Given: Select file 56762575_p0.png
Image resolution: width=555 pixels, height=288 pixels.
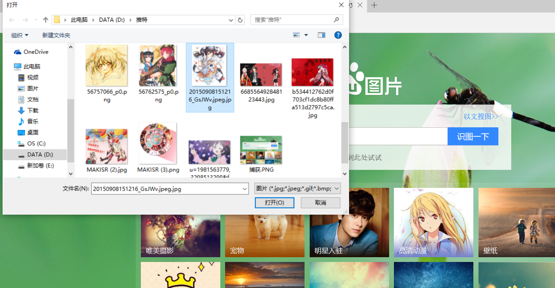Looking at the screenshot, I should (x=158, y=74).
